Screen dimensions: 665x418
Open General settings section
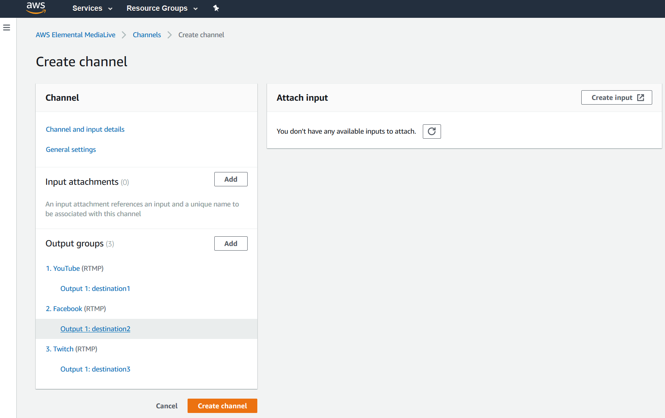(x=71, y=150)
